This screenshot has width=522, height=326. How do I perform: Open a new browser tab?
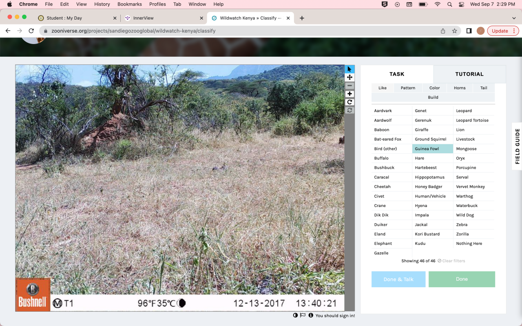302,18
